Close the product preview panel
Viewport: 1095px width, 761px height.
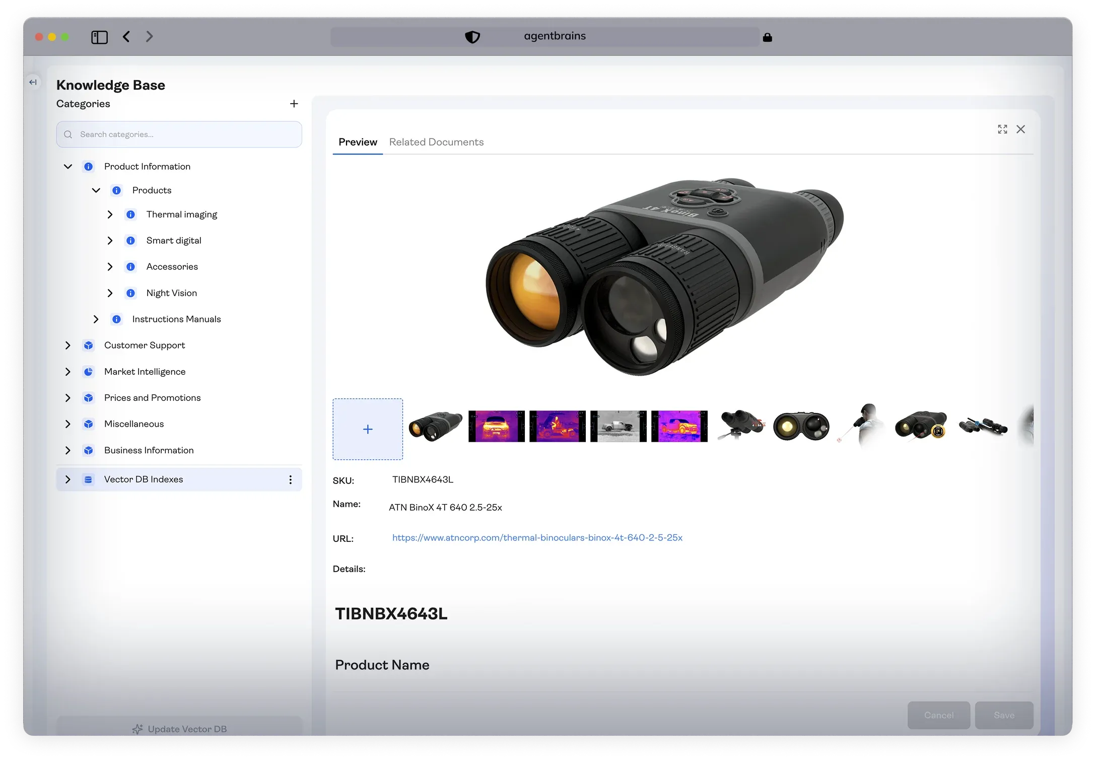pos(1020,129)
